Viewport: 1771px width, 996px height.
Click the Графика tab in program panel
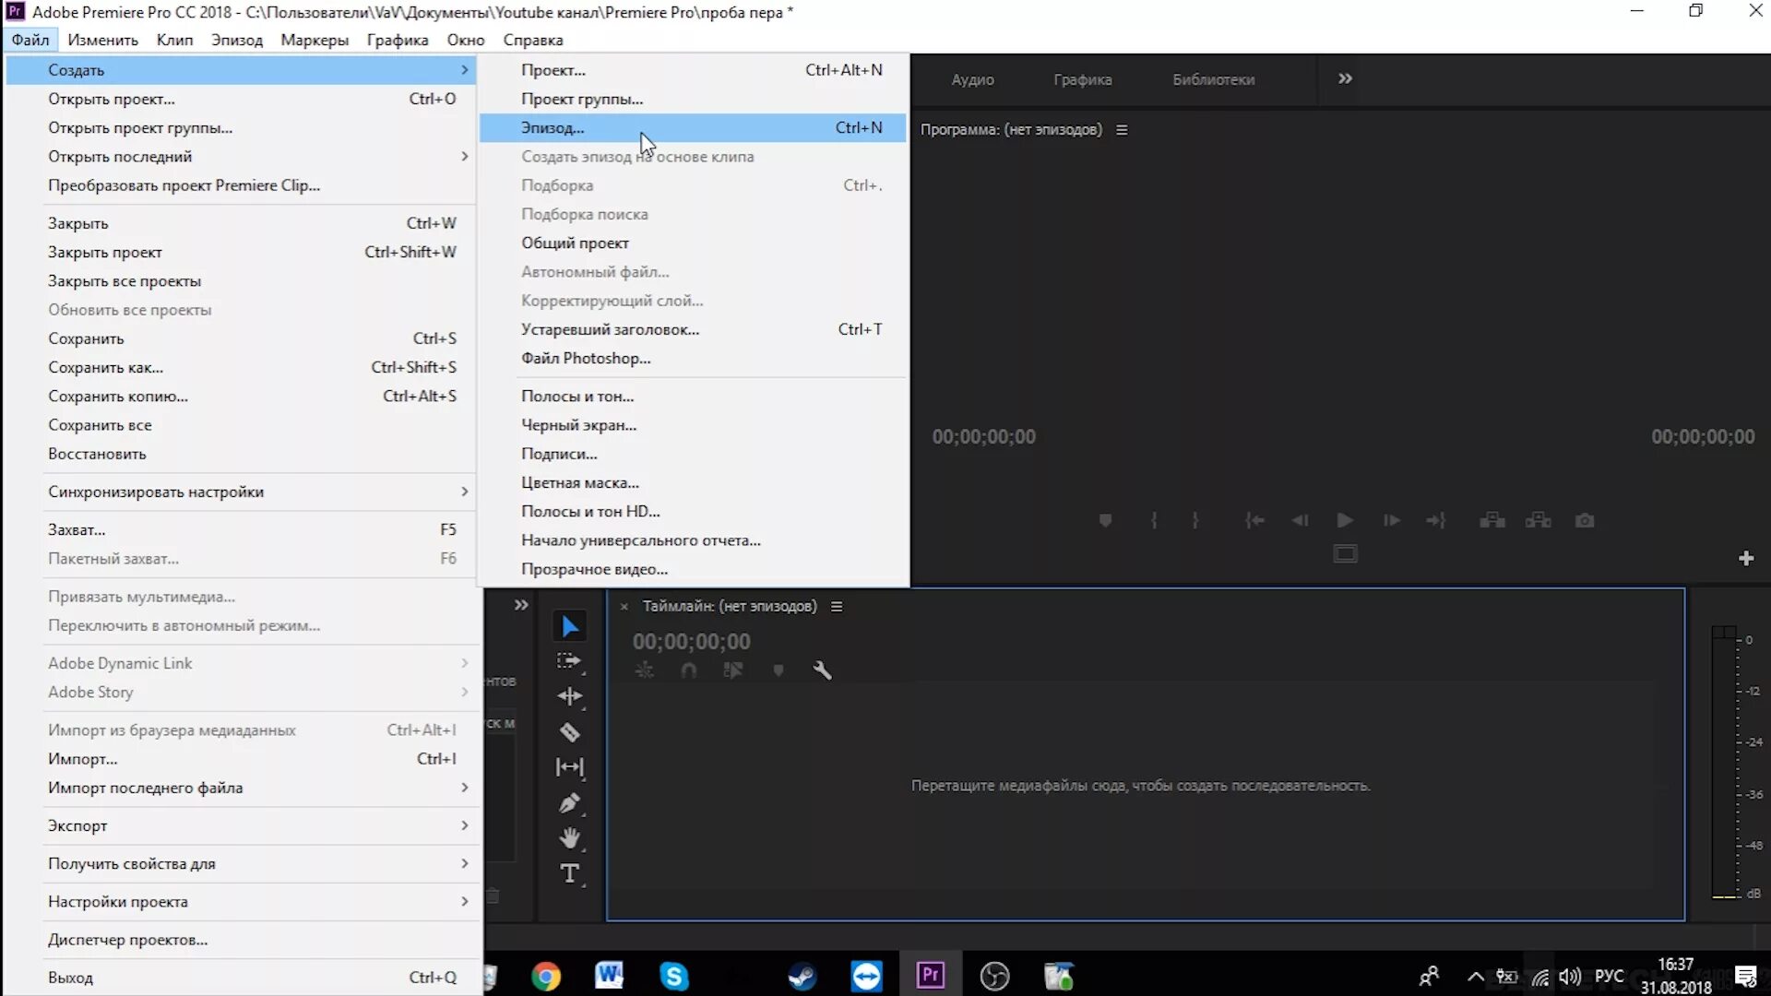tap(1083, 79)
